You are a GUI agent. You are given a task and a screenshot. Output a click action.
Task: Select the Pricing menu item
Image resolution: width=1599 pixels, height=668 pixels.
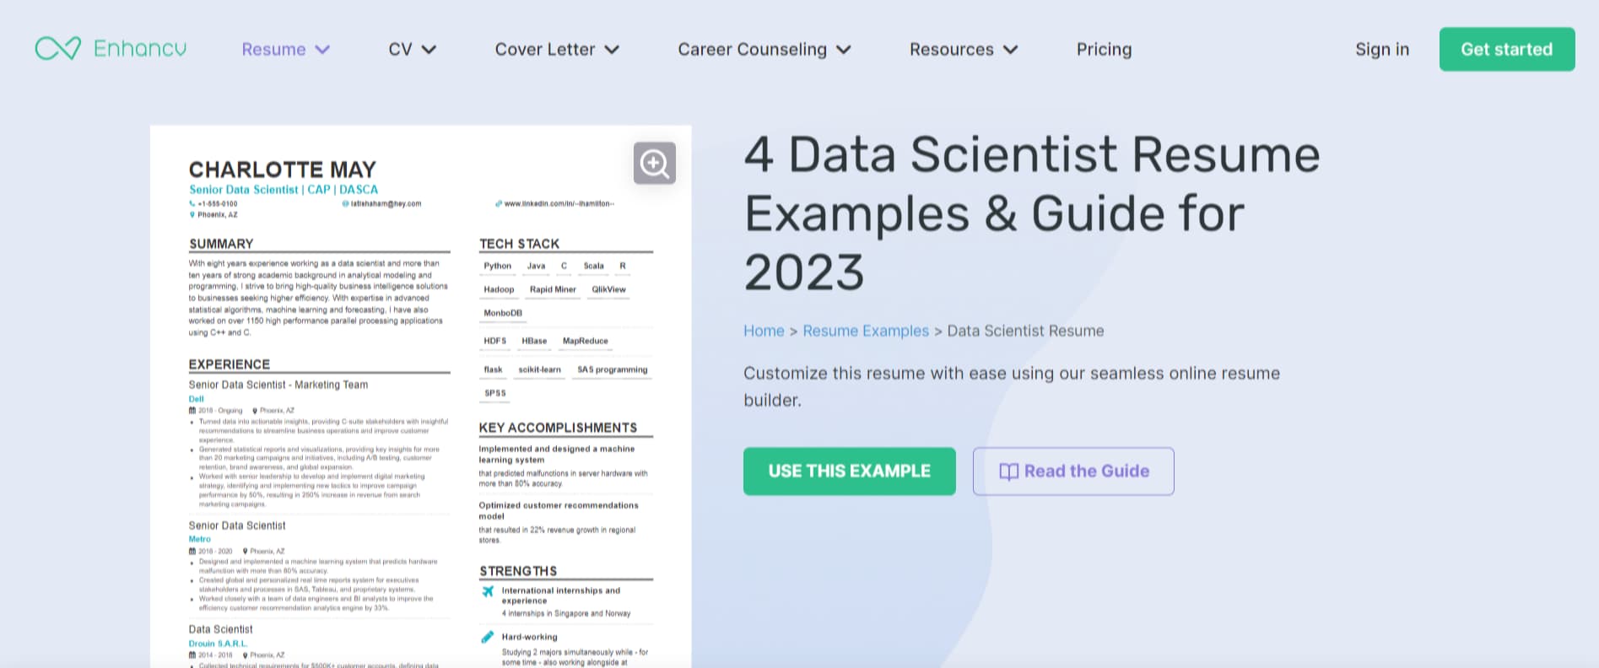1104,49
